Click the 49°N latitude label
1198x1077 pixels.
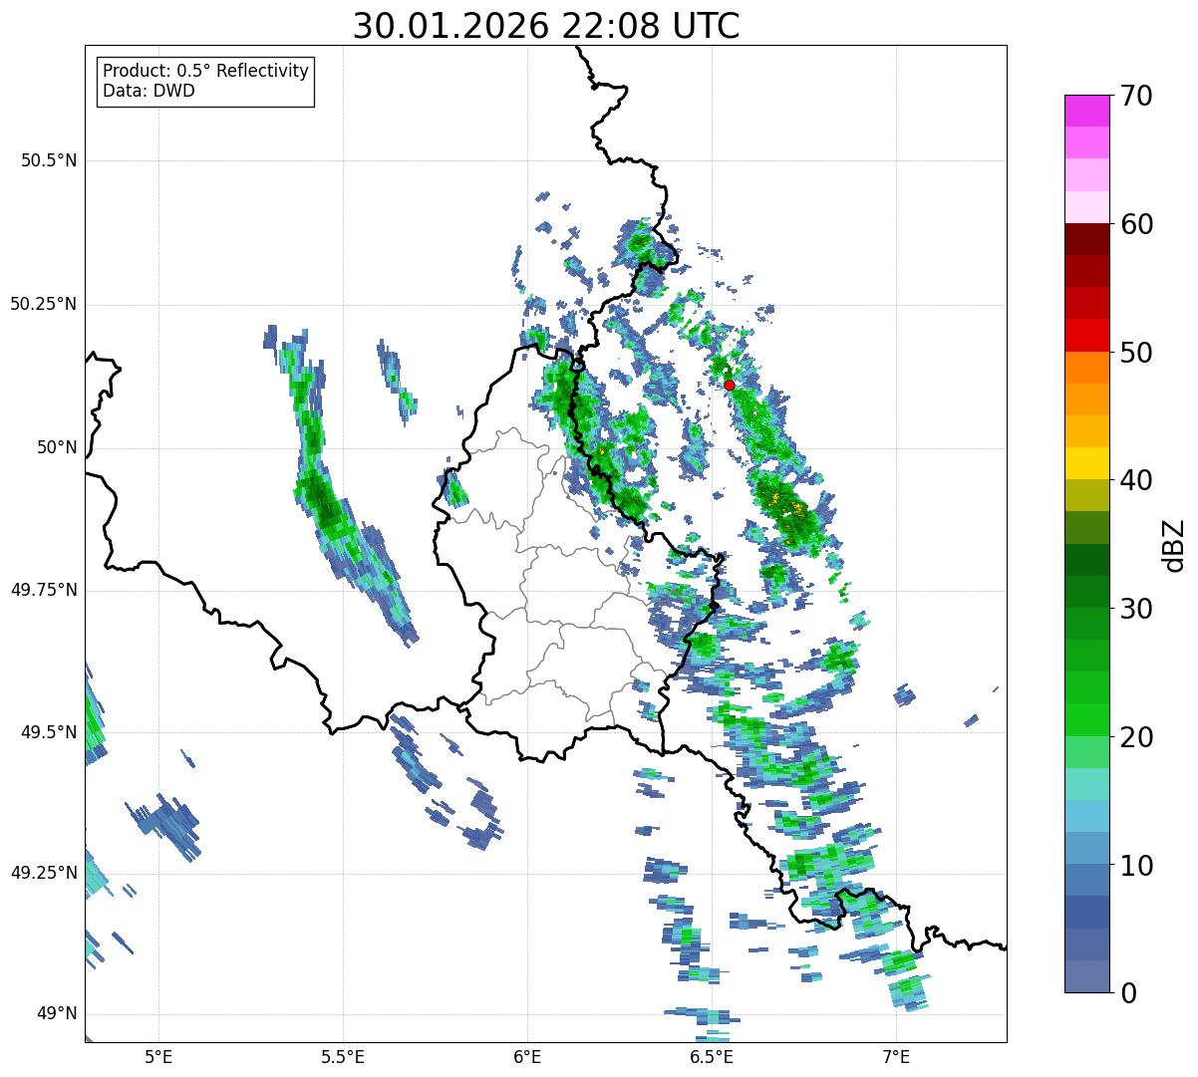point(57,1014)
